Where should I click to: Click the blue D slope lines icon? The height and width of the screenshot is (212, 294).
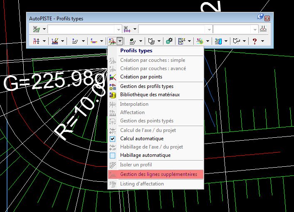coord(75,41)
